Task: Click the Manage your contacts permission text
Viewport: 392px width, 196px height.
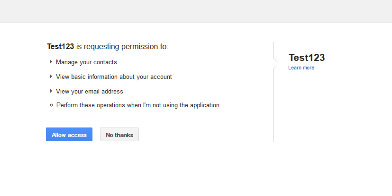Action: 86,62
